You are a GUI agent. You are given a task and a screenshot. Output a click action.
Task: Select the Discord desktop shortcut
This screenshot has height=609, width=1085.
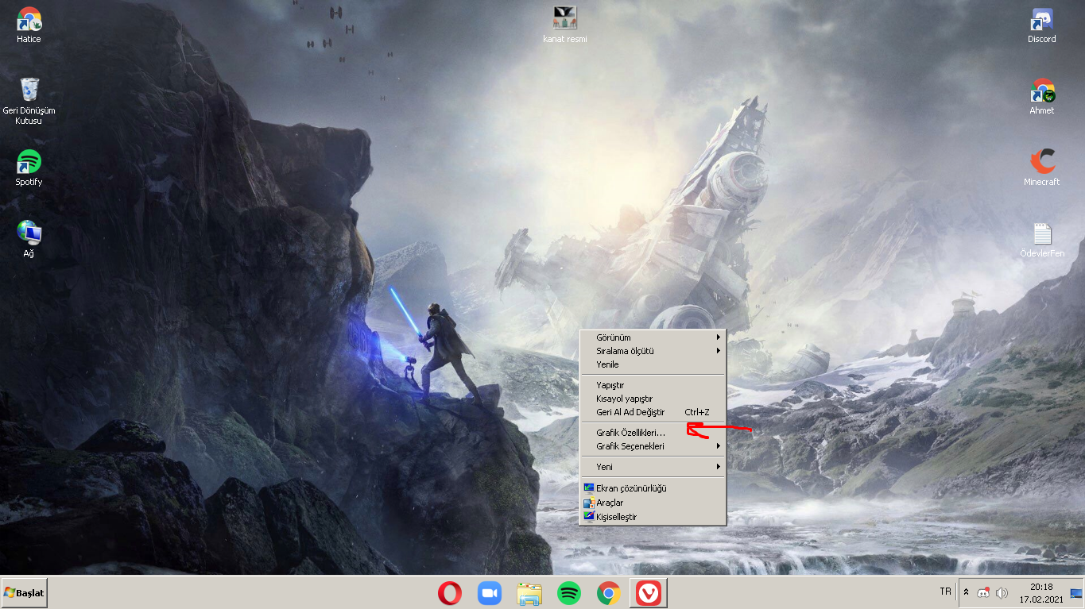point(1042,25)
